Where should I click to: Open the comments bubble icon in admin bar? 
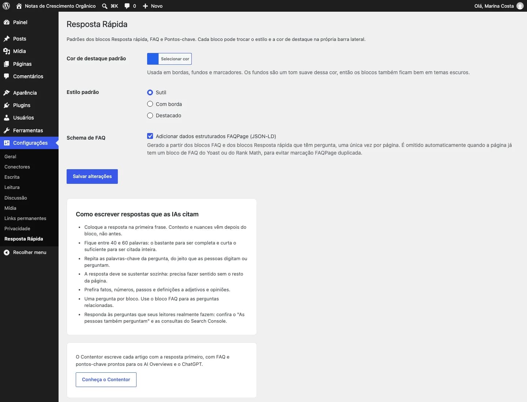coord(127,6)
